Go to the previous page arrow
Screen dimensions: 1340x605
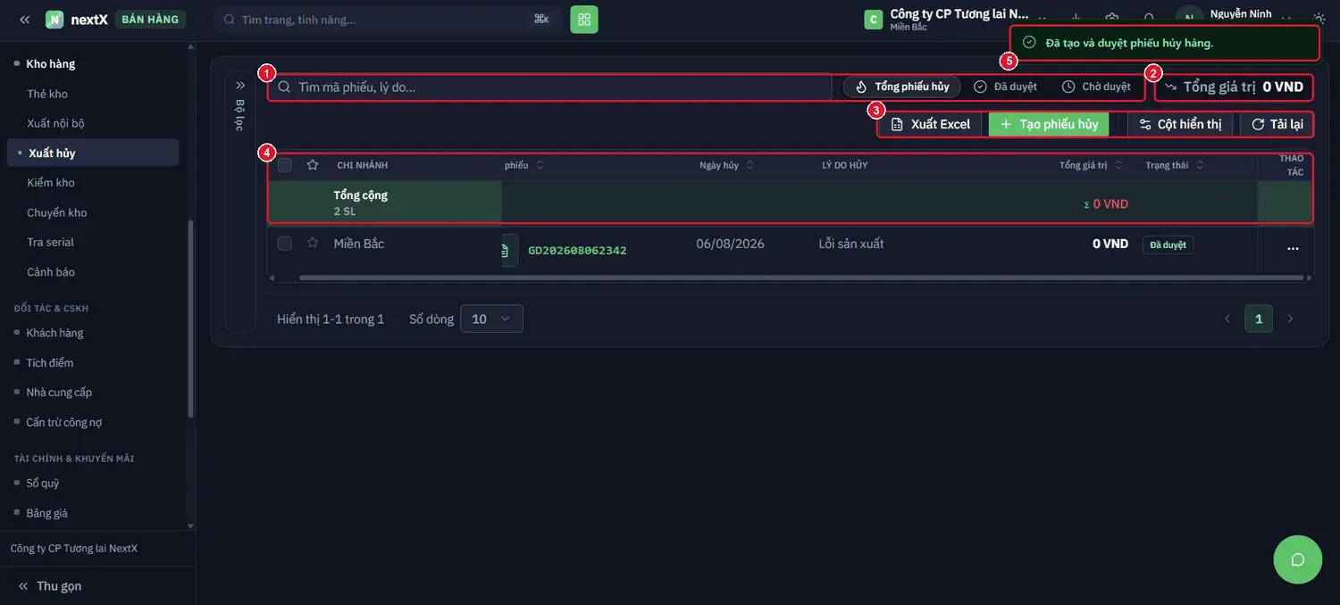(1227, 319)
